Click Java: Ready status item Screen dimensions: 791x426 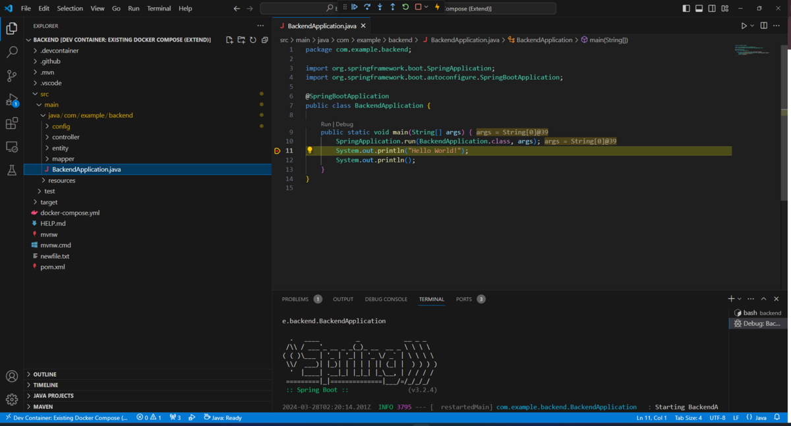(x=223, y=417)
